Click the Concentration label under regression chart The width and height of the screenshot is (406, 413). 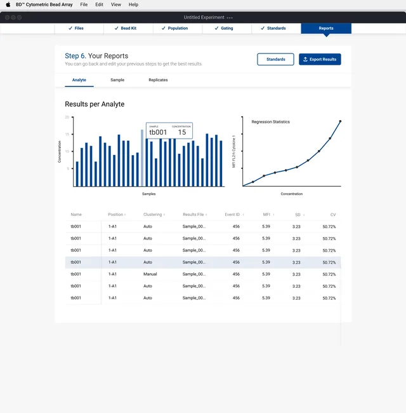coord(292,194)
